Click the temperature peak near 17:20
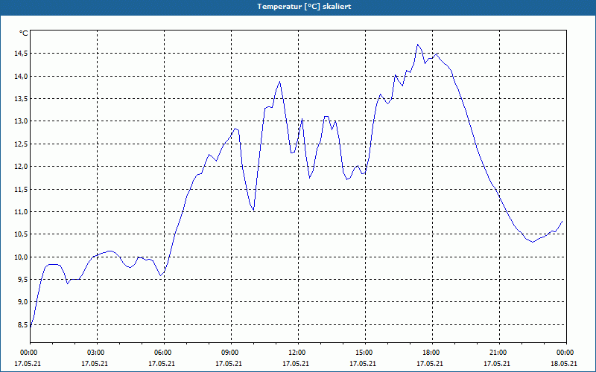Screen dimensions: 596x372 [417, 45]
